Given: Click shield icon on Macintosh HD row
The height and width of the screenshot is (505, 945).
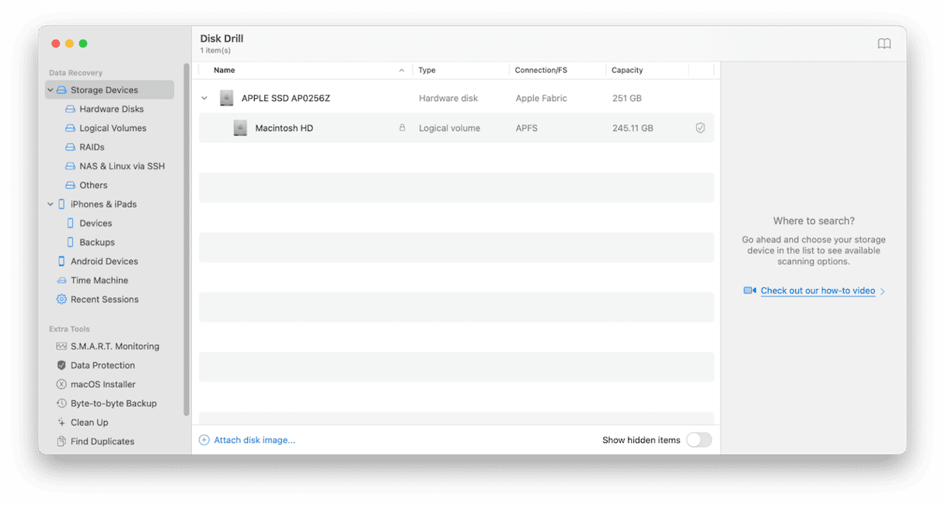Looking at the screenshot, I should coord(699,128).
